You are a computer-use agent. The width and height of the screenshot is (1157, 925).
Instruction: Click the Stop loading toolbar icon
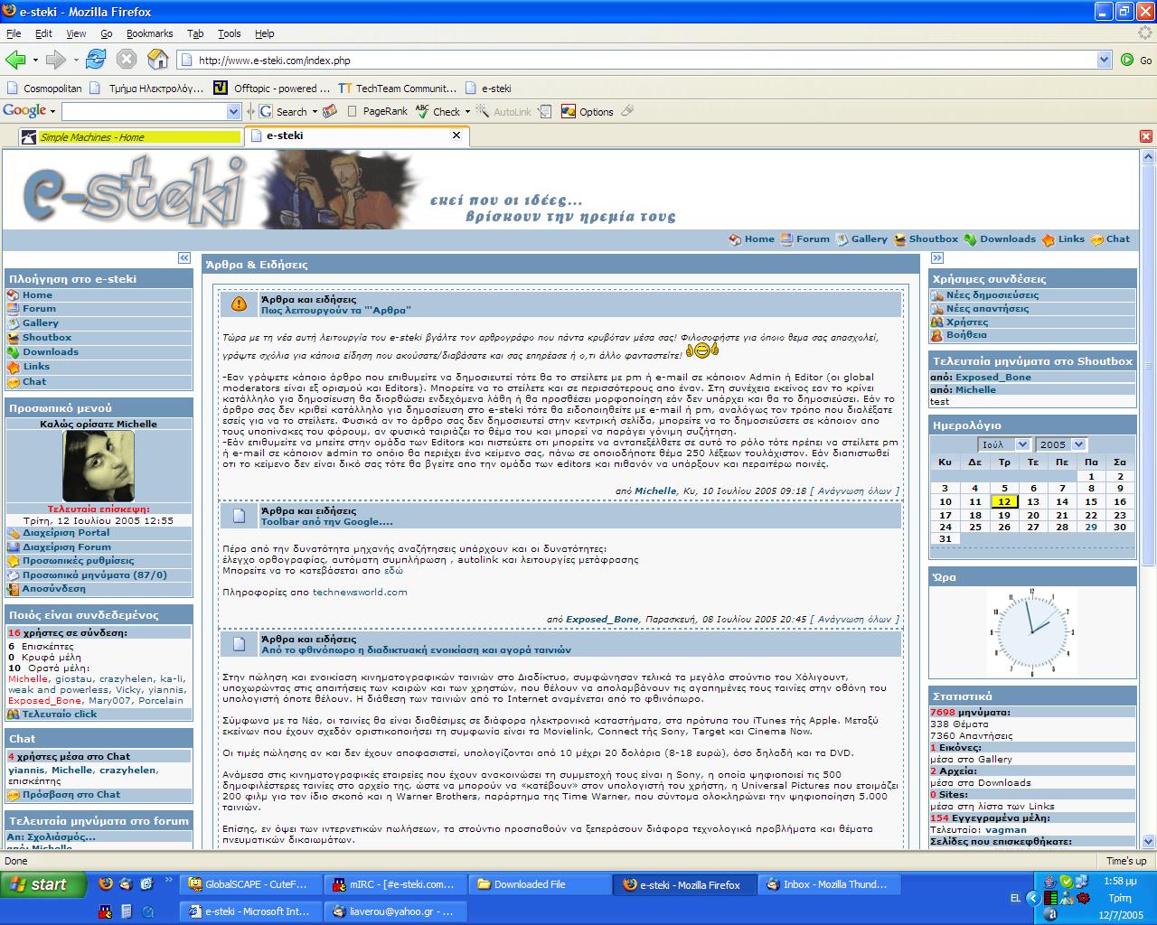[127, 60]
